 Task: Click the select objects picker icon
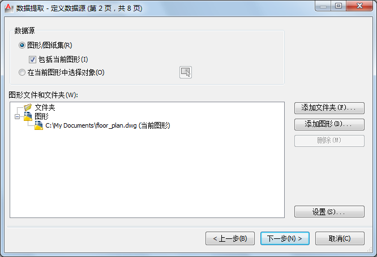(x=185, y=72)
